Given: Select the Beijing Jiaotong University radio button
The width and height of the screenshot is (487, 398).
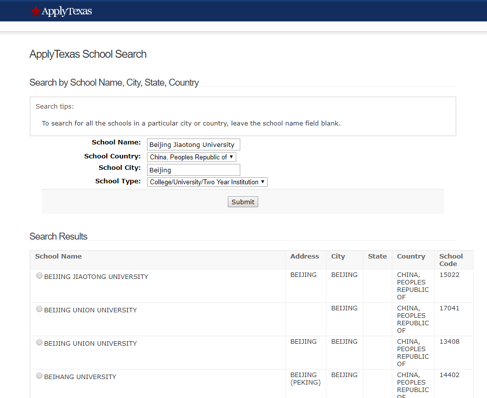Looking at the screenshot, I should (39, 275).
